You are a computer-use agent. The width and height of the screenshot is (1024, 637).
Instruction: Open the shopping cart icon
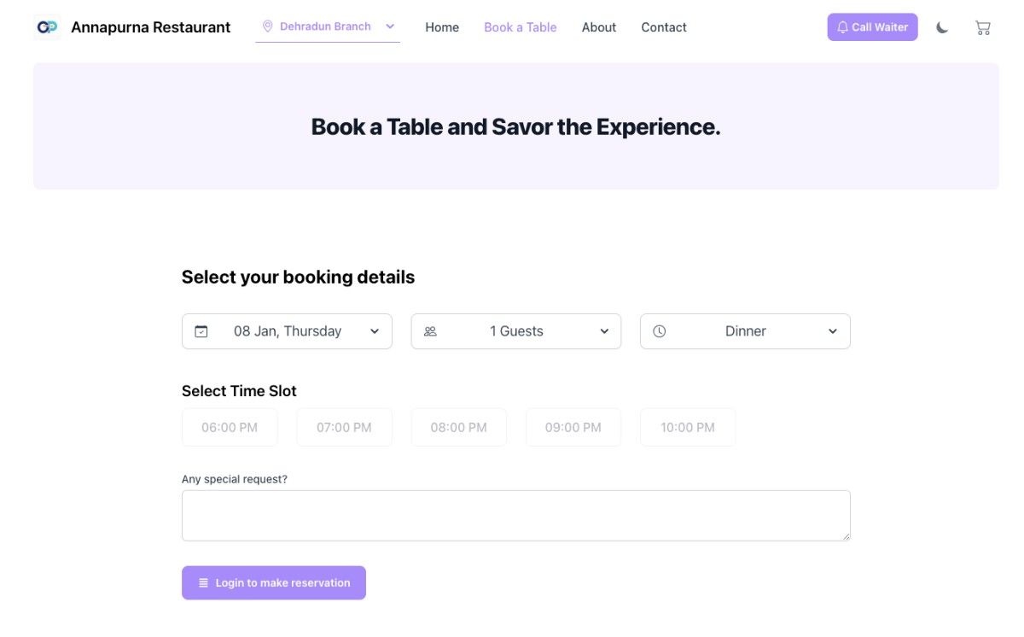coord(983,27)
